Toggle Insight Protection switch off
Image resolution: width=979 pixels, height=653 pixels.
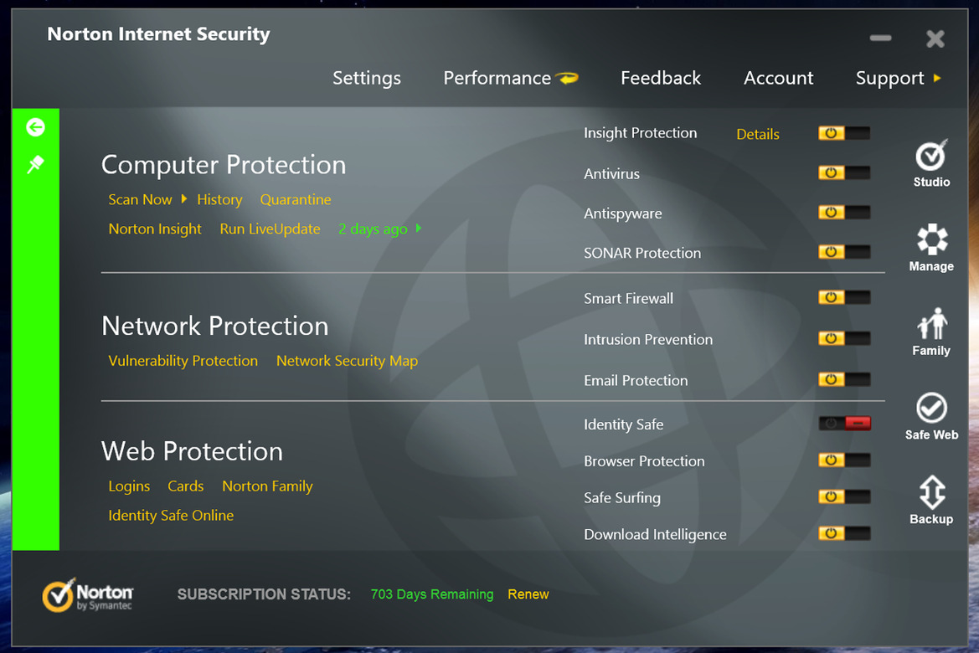point(844,133)
